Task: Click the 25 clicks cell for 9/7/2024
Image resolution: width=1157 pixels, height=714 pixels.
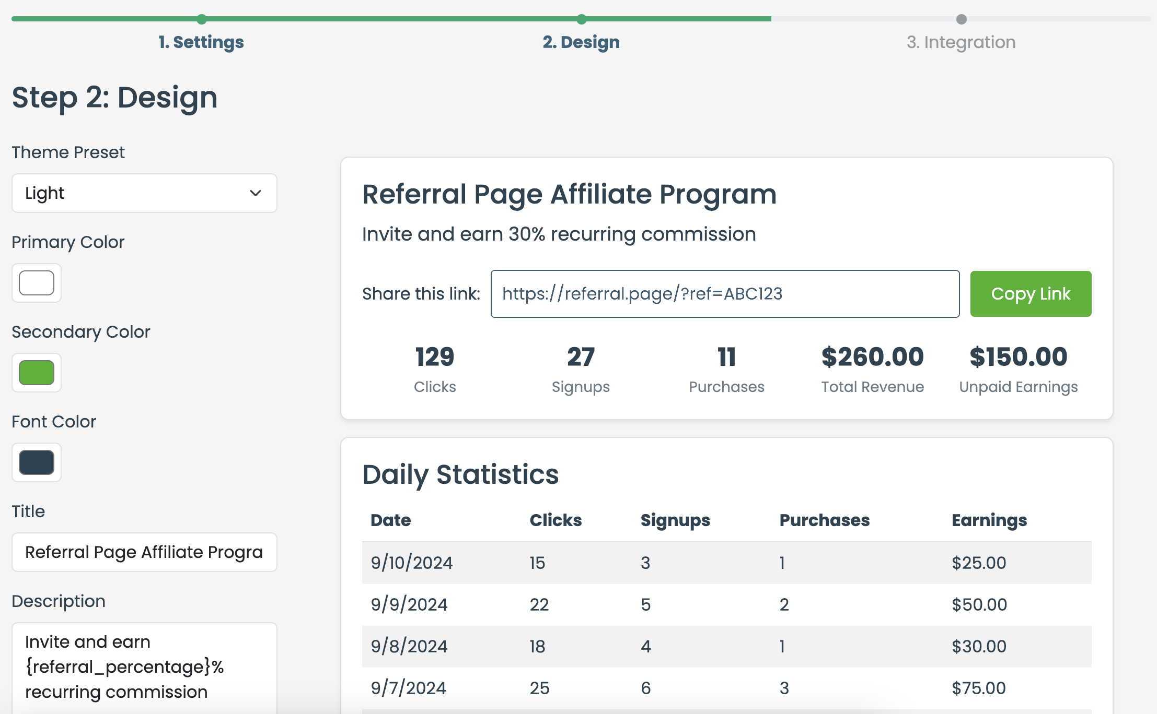Action: [540, 688]
